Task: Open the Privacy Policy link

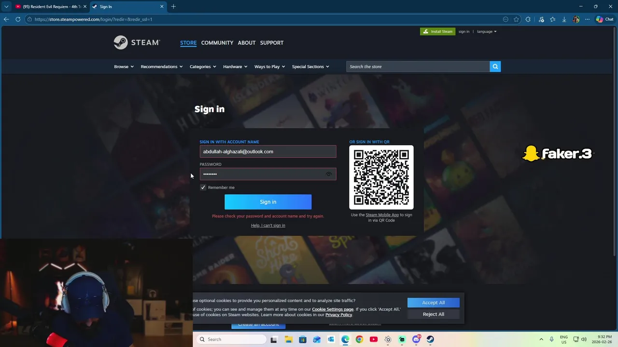Action: 339,315
